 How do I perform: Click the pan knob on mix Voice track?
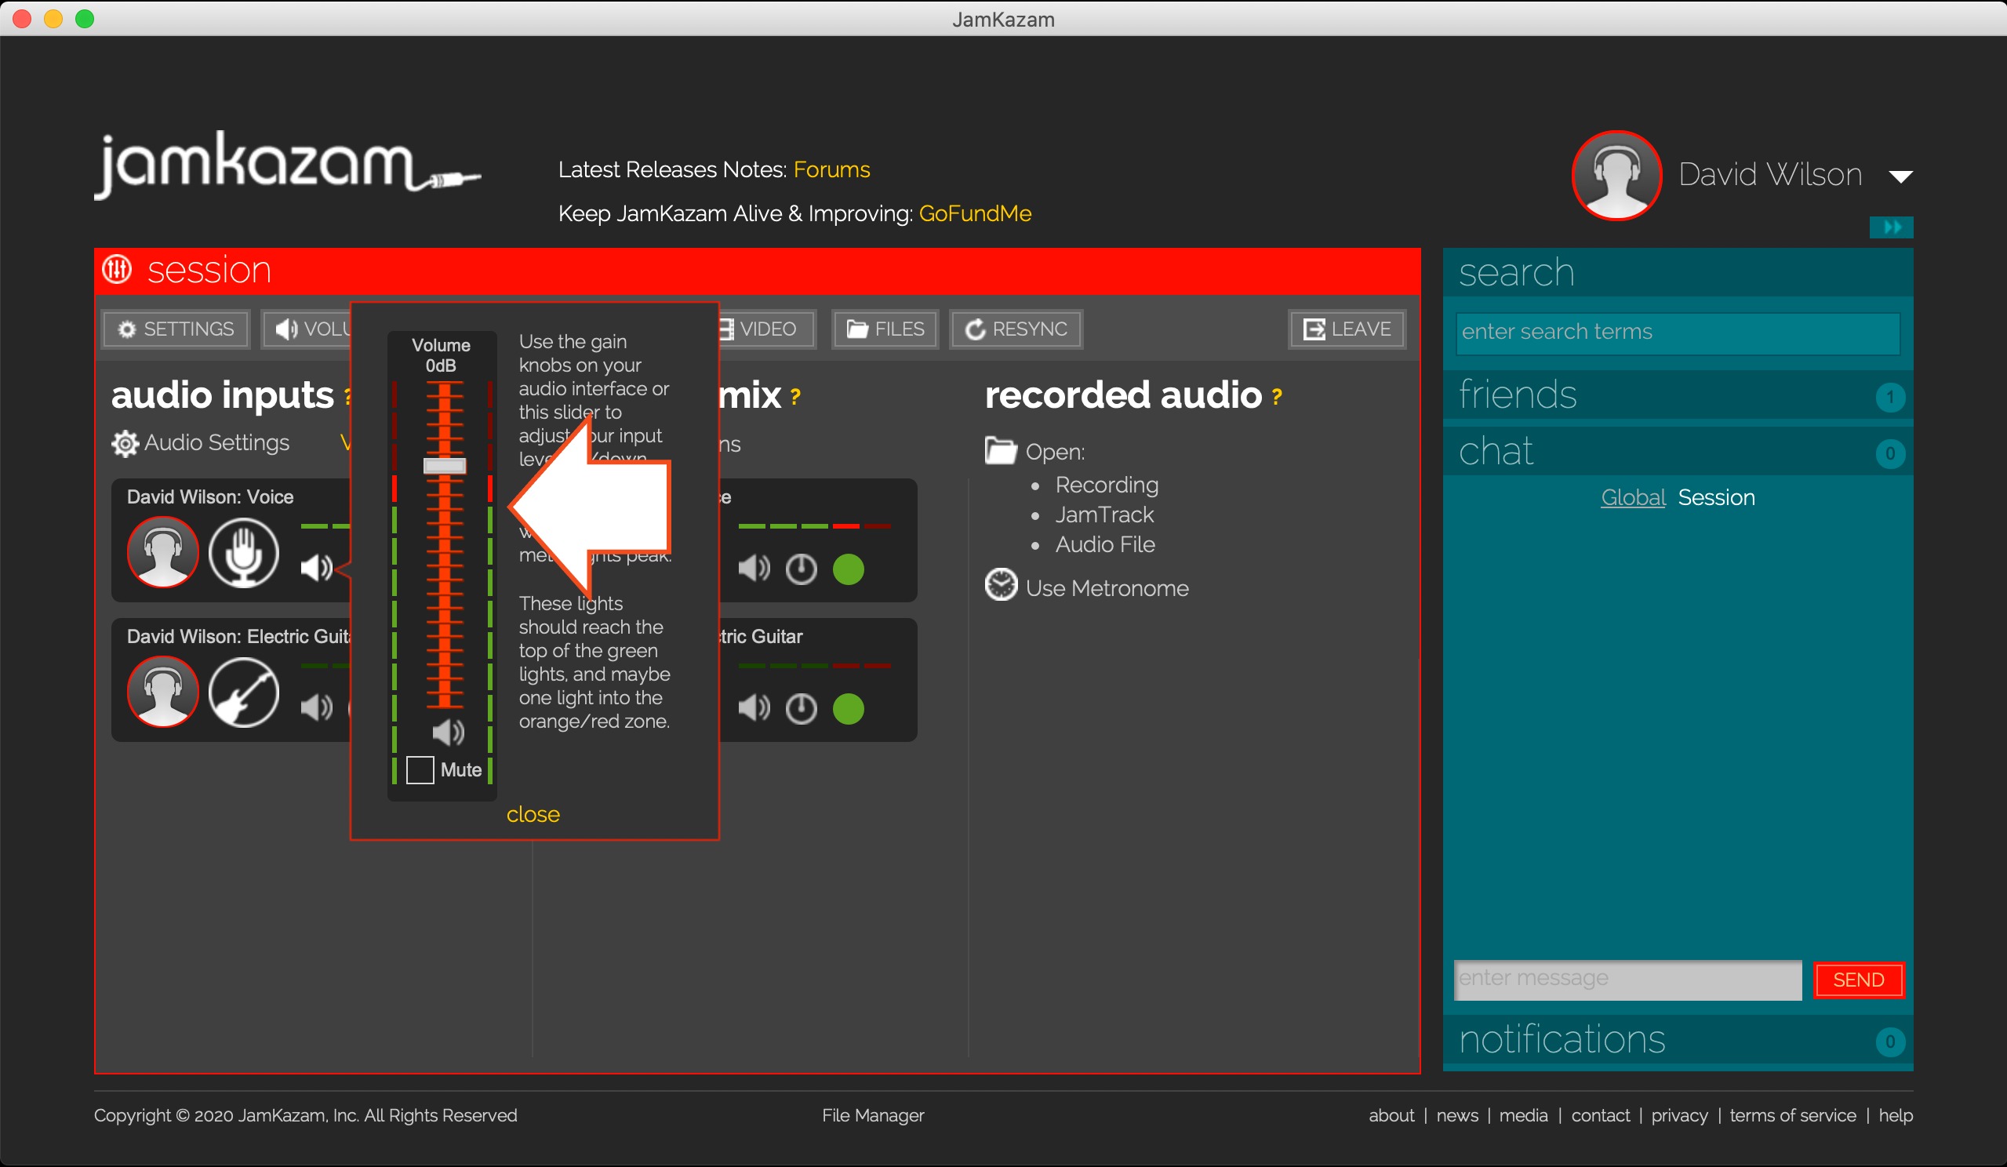tap(802, 569)
